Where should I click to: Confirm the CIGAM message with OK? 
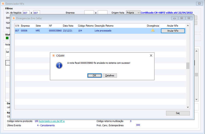(94, 75)
